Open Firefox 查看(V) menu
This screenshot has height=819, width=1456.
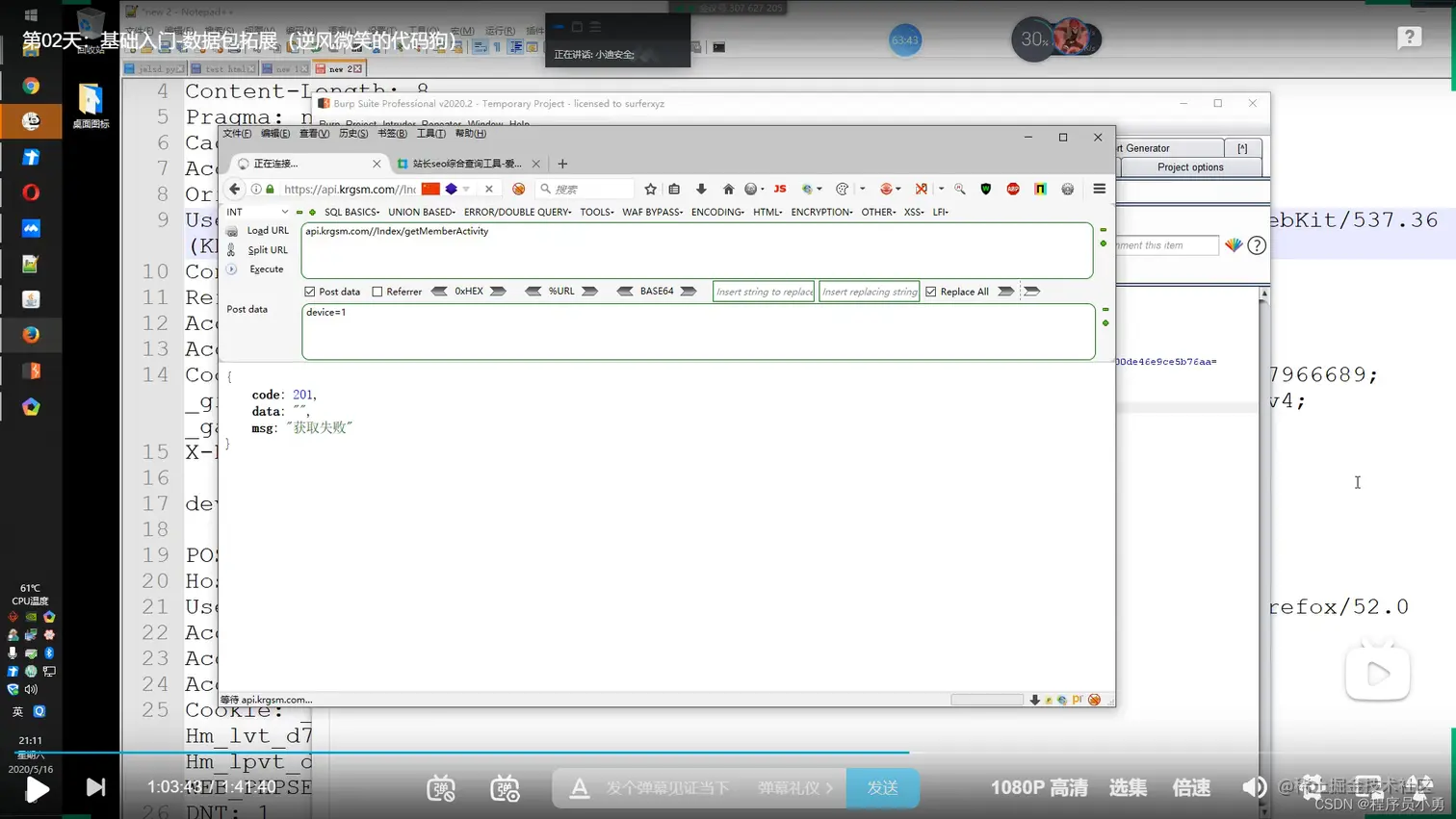(x=314, y=134)
